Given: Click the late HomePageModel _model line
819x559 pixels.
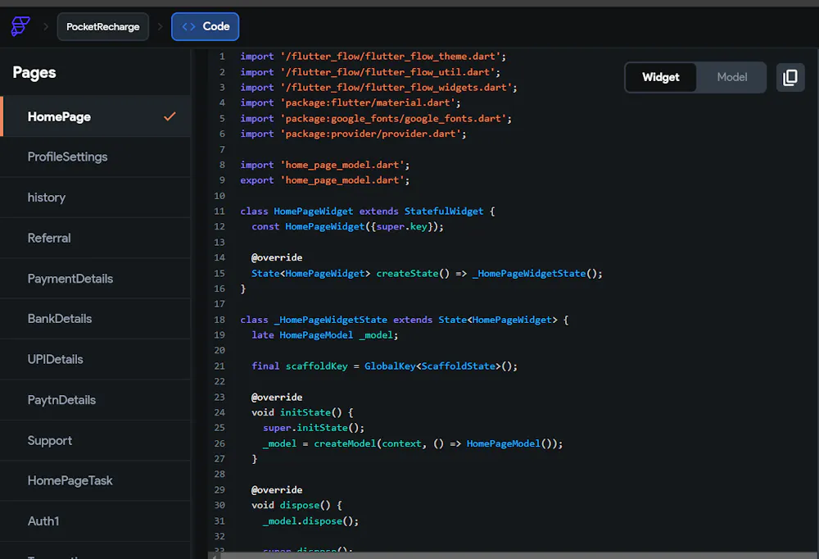Looking at the screenshot, I should click(325, 335).
